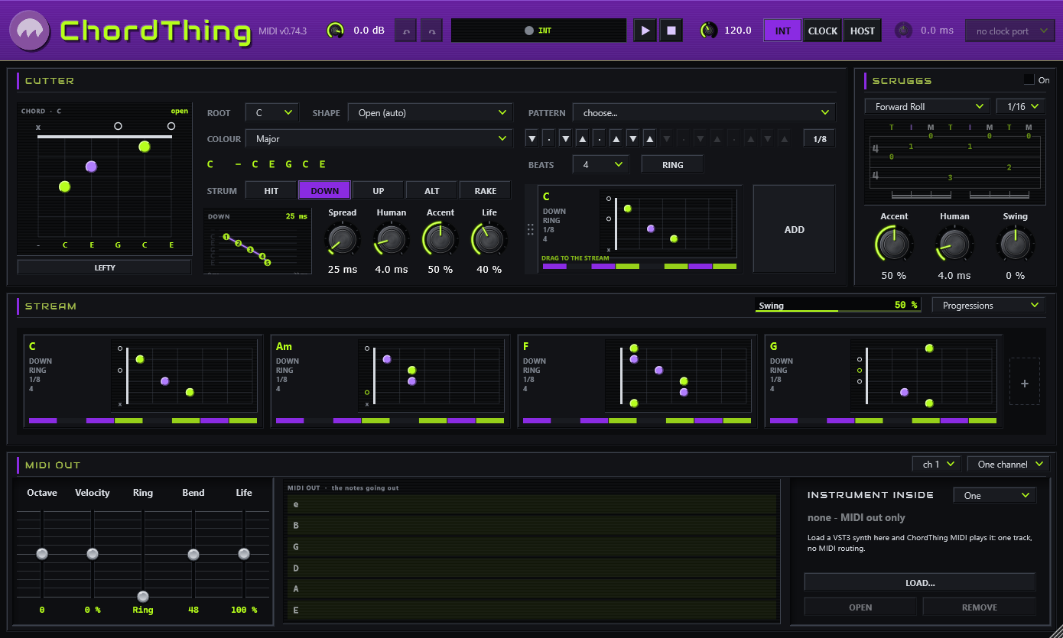This screenshot has height=638, width=1063.
Task: Click the Life knob in the Cutter panel
Action: (x=489, y=239)
